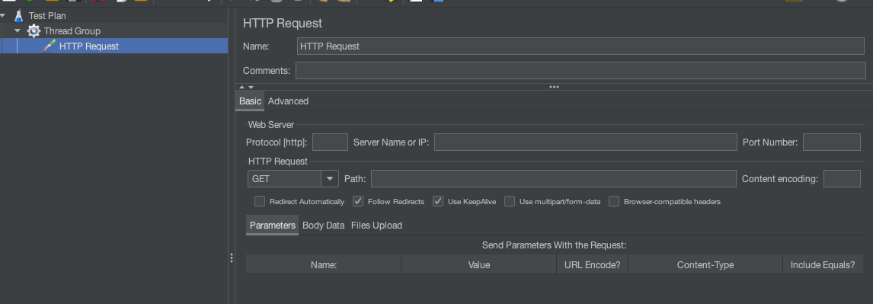
Task: Click the HTTP Request dropper icon in tree
Action: 50,46
